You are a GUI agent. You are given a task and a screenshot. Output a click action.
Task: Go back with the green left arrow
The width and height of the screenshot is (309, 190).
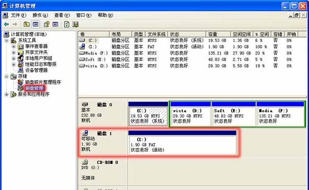[6, 24]
